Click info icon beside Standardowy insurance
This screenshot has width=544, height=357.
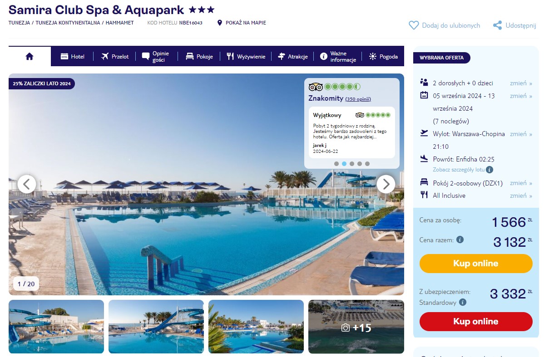click(463, 302)
